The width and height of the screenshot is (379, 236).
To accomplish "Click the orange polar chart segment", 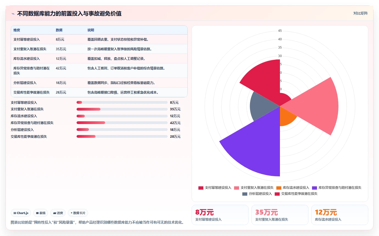I will point(286,117).
